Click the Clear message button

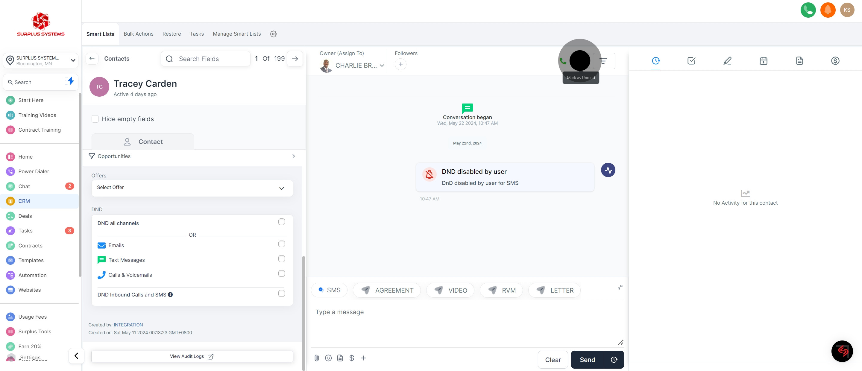coord(553,360)
